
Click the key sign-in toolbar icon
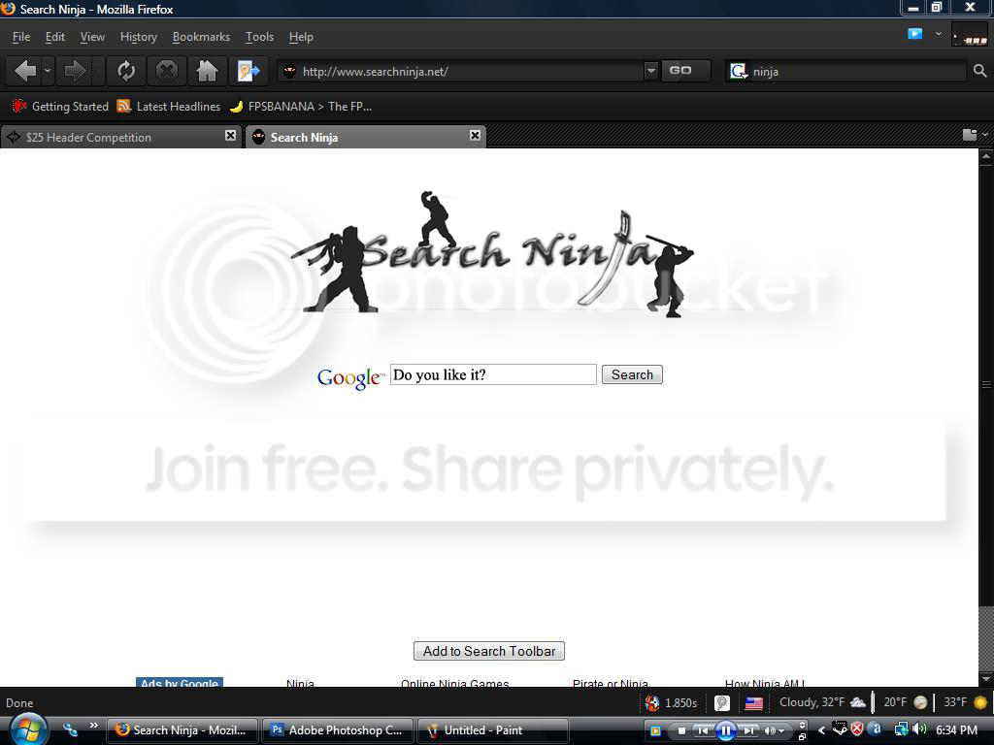[248, 71]
